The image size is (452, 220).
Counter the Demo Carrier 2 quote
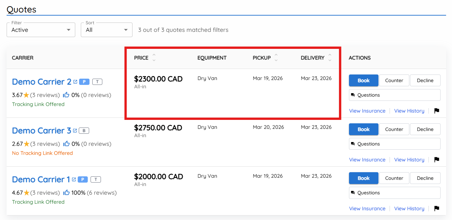(394, 80)
